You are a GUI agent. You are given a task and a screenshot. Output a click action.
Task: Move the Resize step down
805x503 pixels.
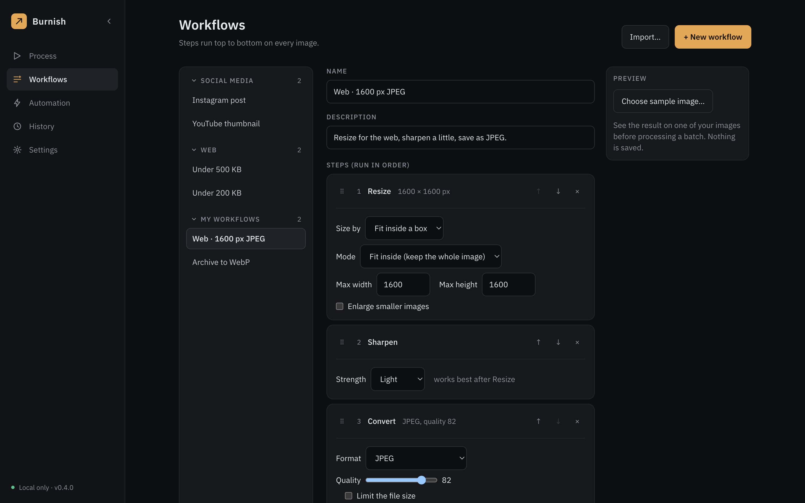point(558,191)
